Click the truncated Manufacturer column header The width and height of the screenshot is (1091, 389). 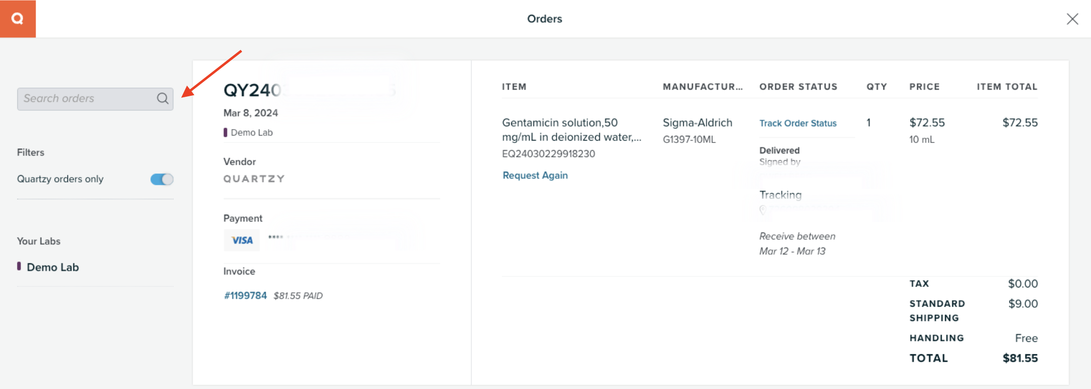[703, 87]
